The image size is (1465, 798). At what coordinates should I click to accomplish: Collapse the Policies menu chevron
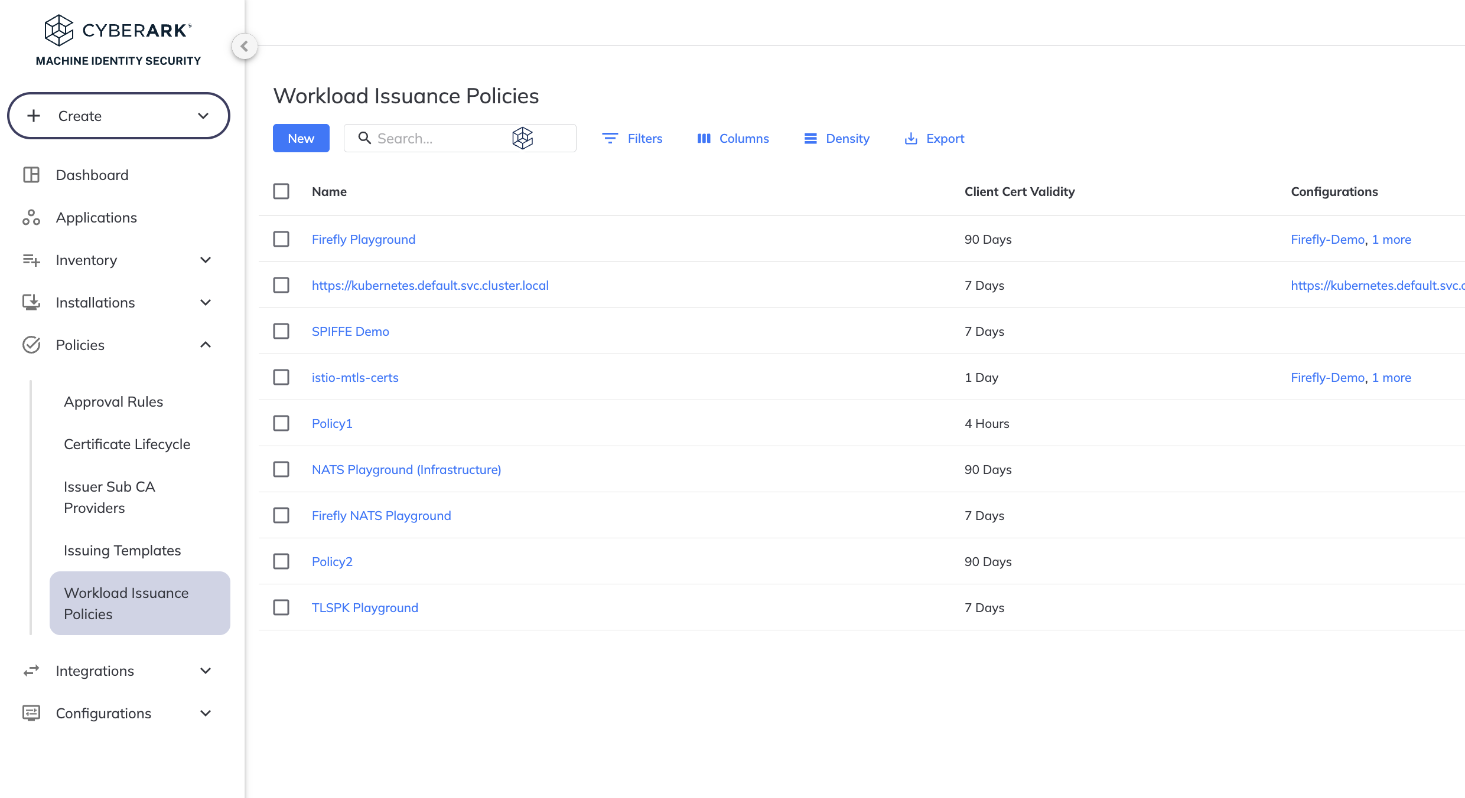pos(206,345)
